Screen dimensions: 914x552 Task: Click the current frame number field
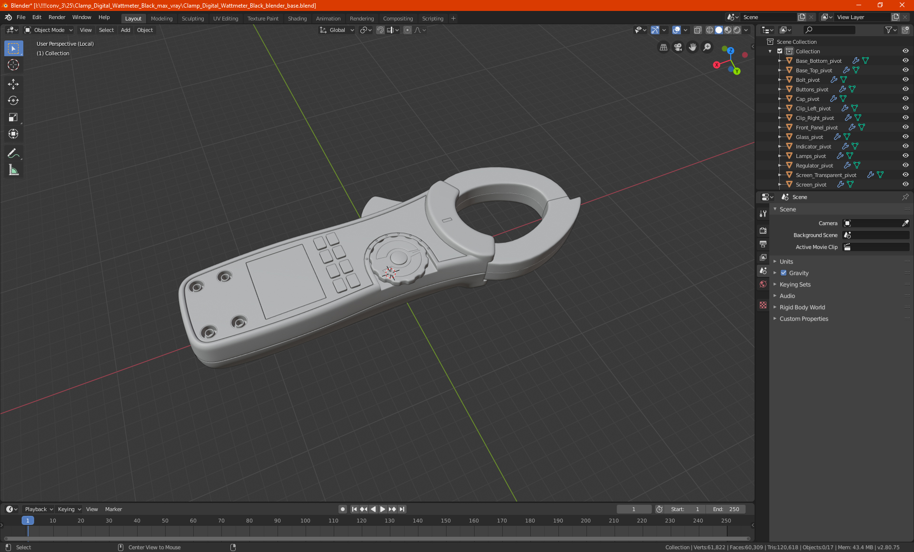point(634,509)
